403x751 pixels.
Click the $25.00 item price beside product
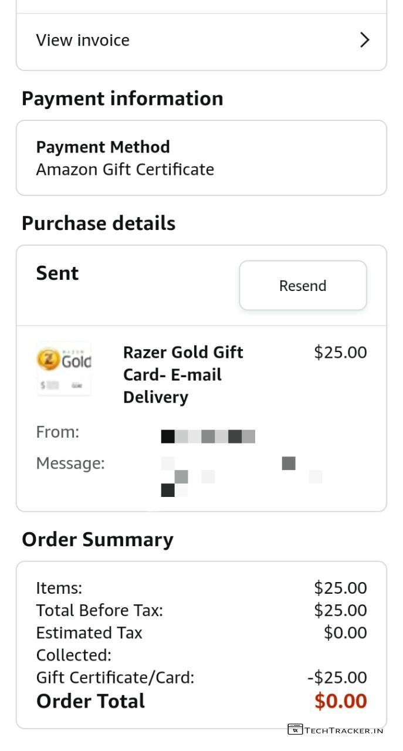point(340,353)
